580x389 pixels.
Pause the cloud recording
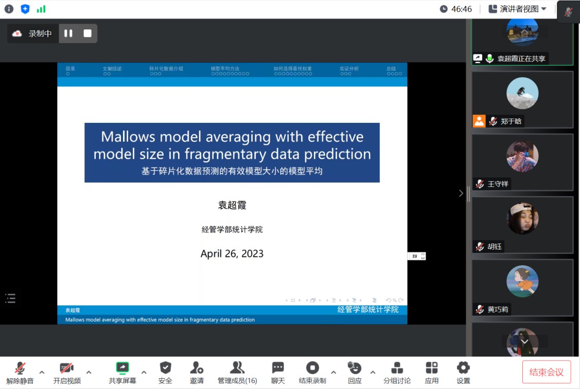[x=68, y=33]
